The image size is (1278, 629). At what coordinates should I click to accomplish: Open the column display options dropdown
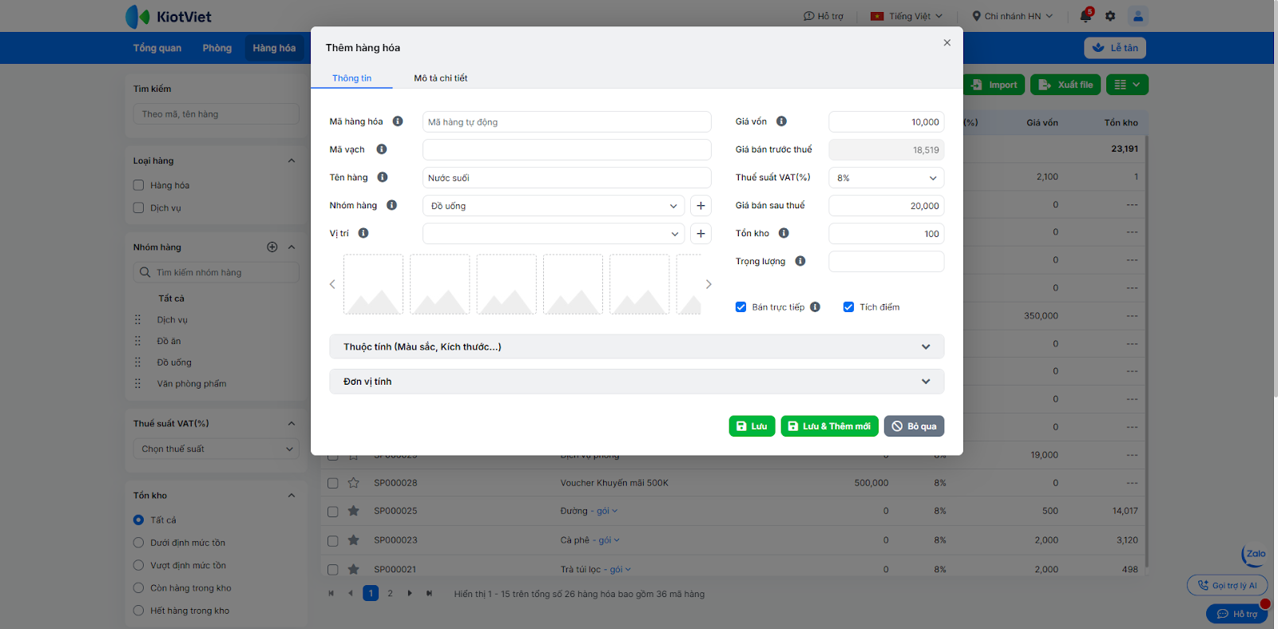[1128, 85]
